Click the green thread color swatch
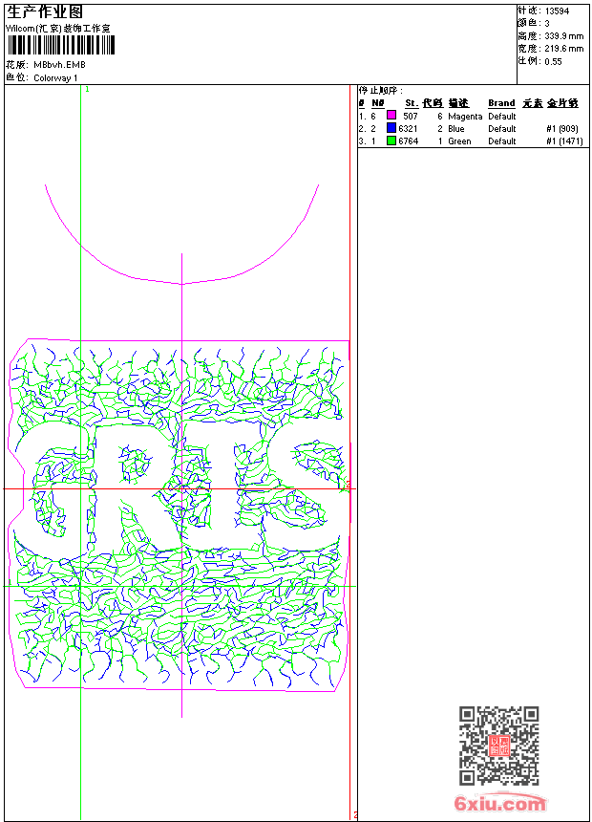The image size is (592, 822). [x=391, y=141]
